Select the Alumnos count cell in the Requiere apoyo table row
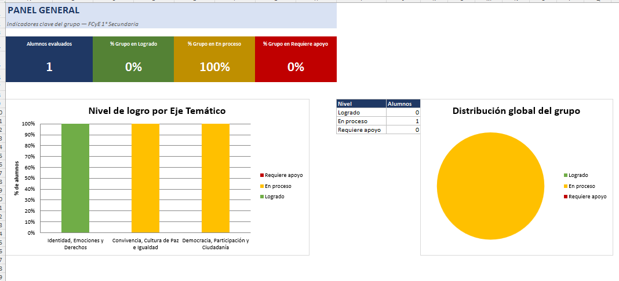 (x=403, y=130)
